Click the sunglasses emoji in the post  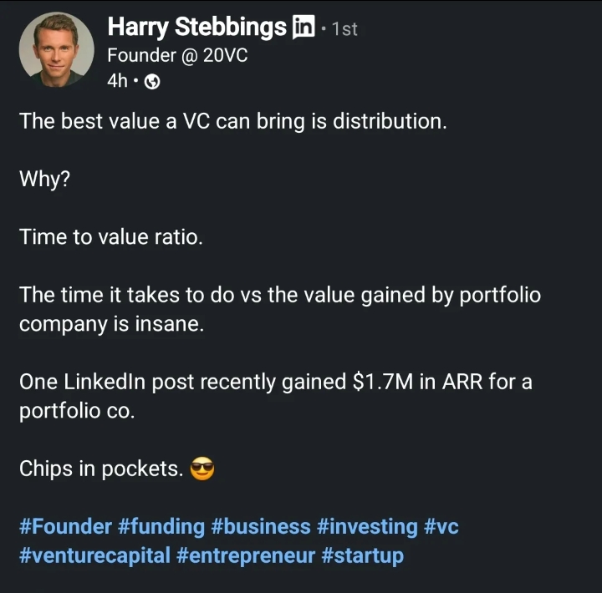[x=203, y=469]
